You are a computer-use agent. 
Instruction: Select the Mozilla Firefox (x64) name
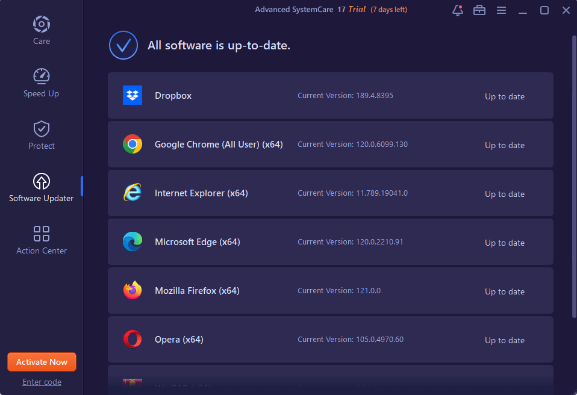point(197,291)
